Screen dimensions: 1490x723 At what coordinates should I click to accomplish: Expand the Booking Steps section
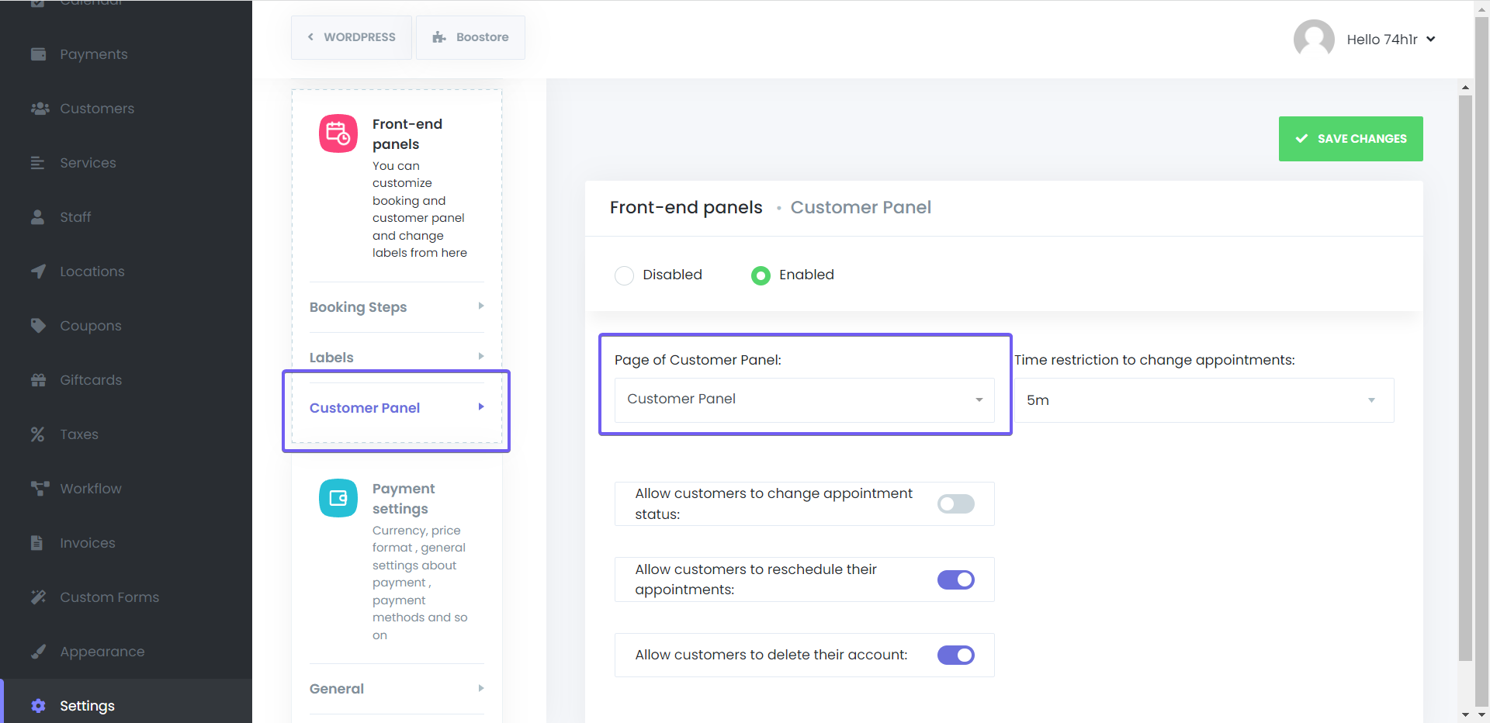tap(396, 306)
